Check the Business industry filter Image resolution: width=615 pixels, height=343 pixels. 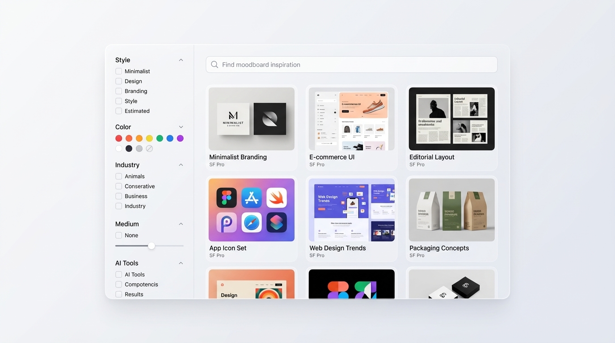point(118,196)
